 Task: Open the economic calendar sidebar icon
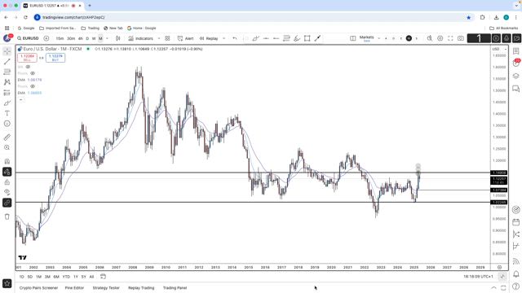516,222
